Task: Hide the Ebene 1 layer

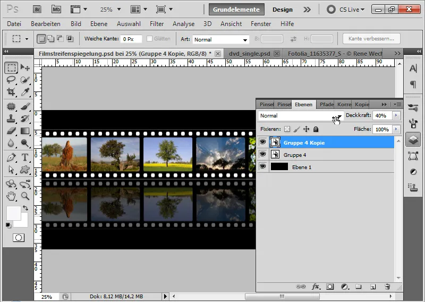Action: click(262, 166)
